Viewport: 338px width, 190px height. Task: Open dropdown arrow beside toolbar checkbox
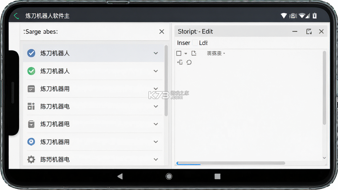(186, 53)
